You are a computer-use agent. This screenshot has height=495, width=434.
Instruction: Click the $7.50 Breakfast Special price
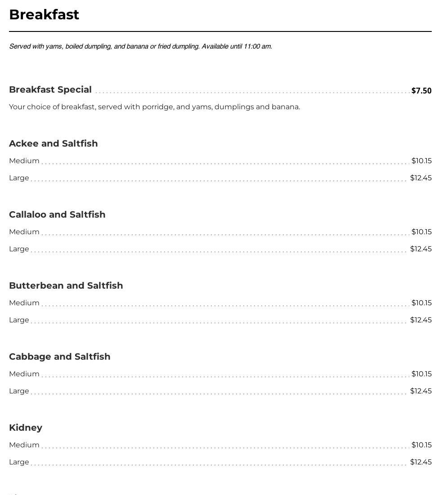click(421, 91)
